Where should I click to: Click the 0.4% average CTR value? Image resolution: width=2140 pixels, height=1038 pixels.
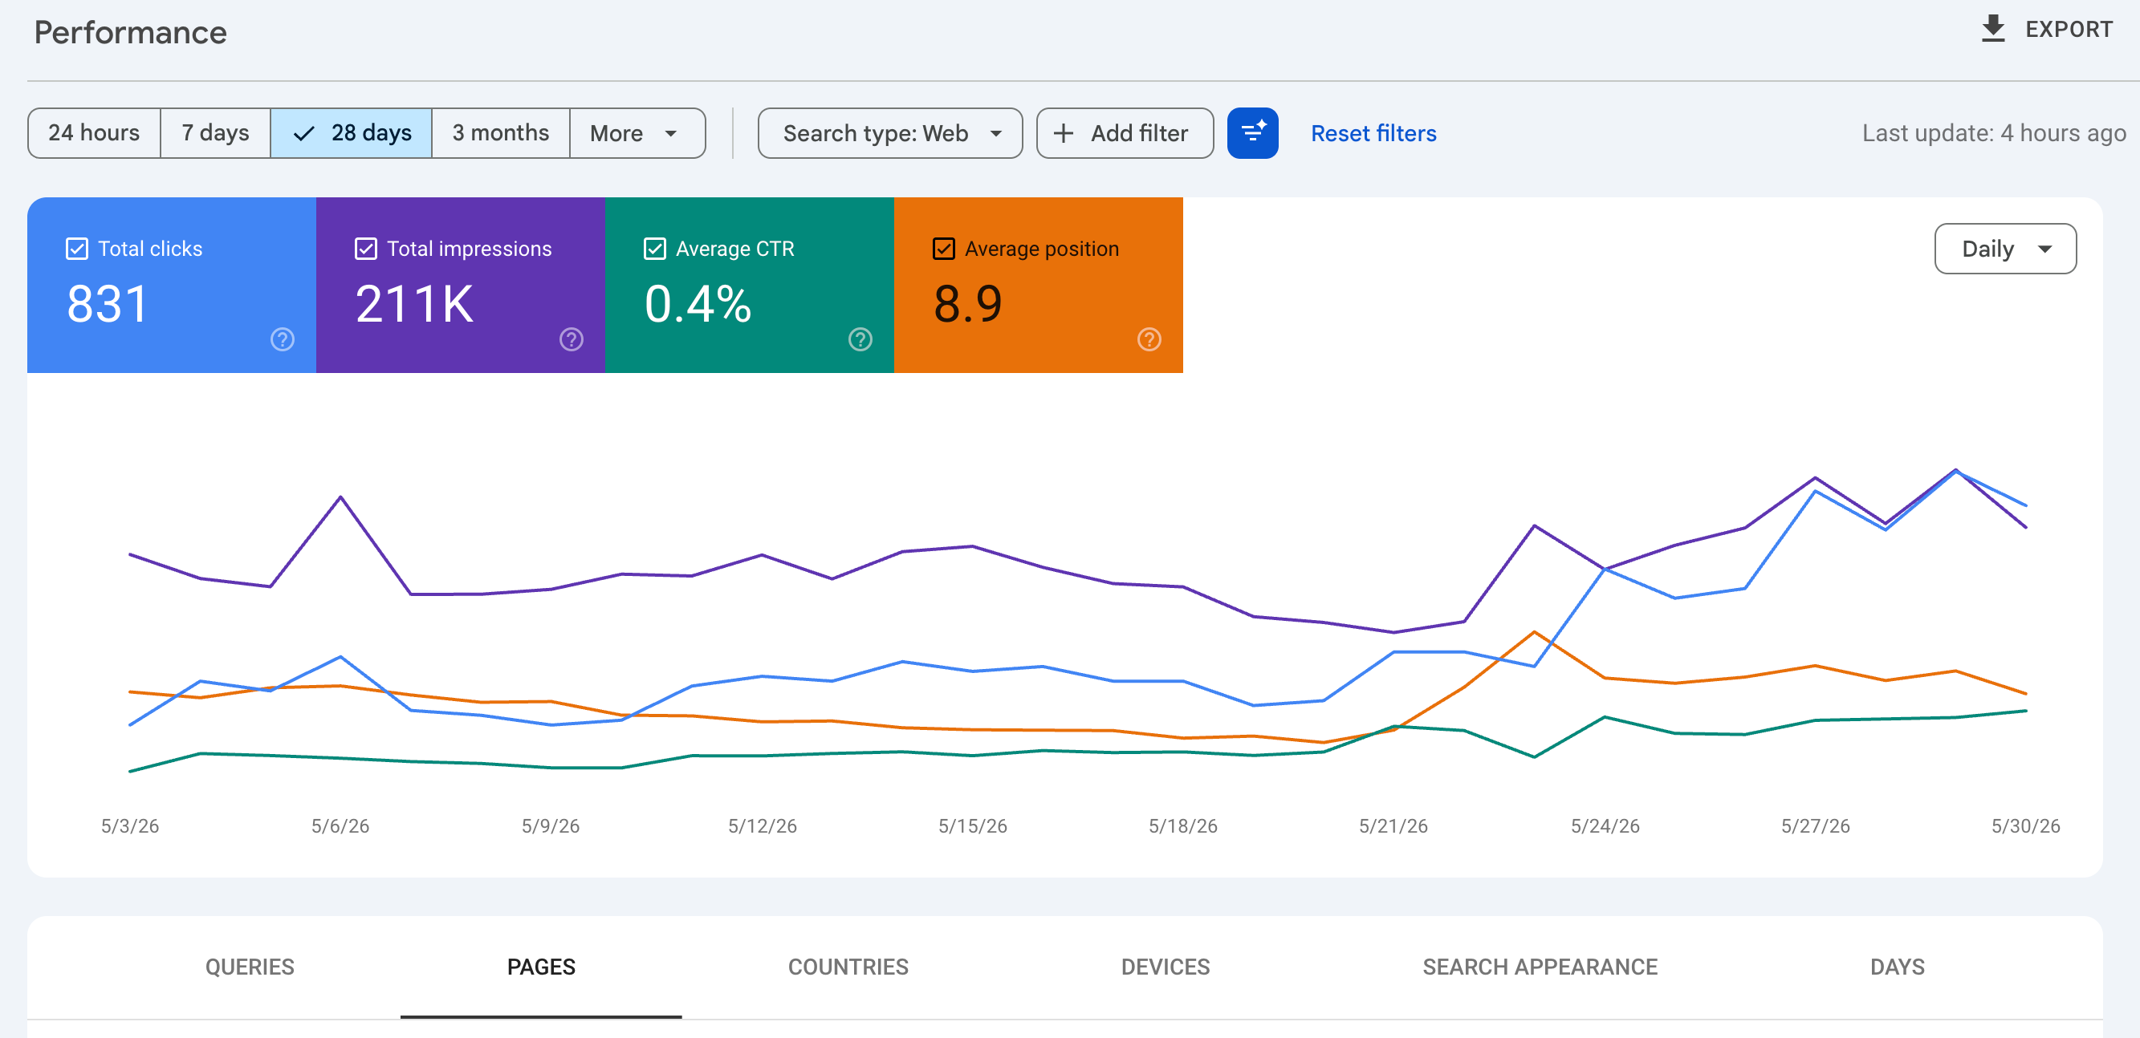[698, 304]
